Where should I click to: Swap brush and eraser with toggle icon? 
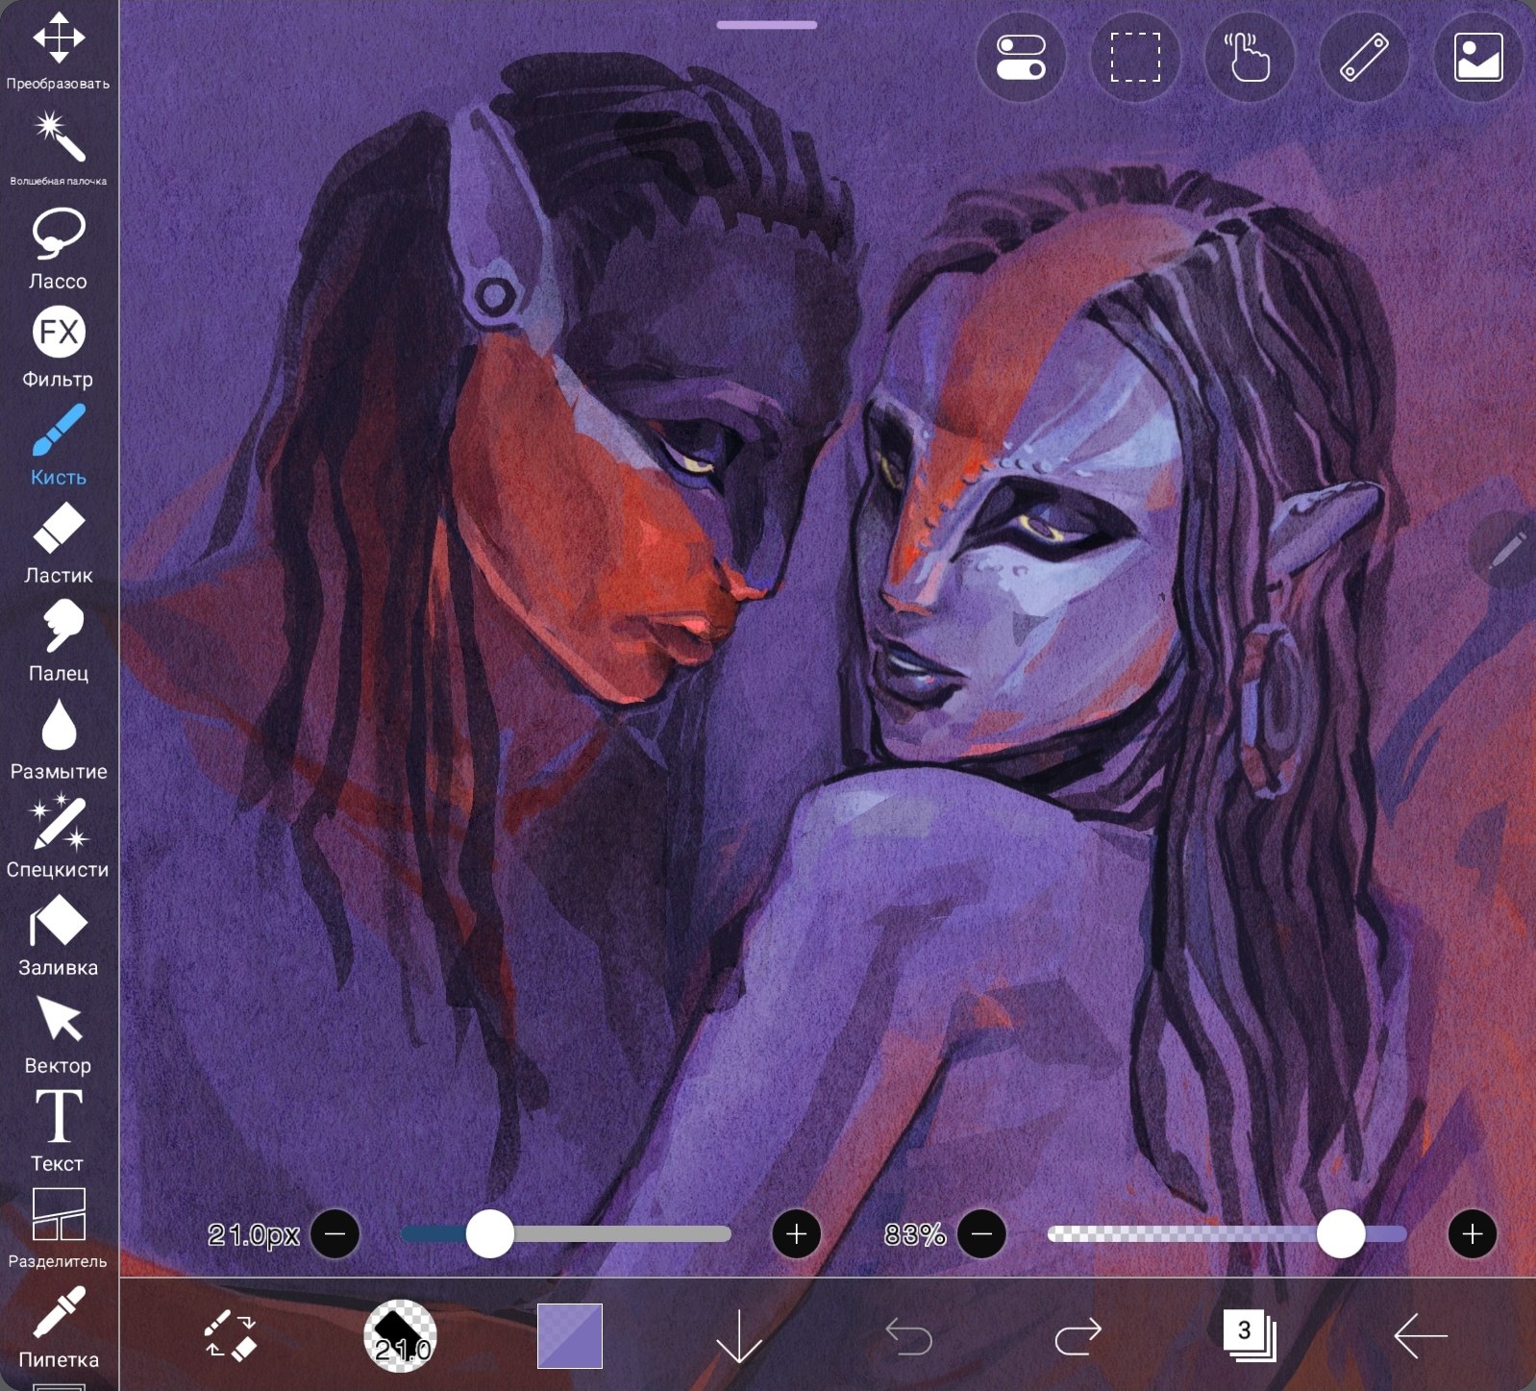coord(231,1335)
